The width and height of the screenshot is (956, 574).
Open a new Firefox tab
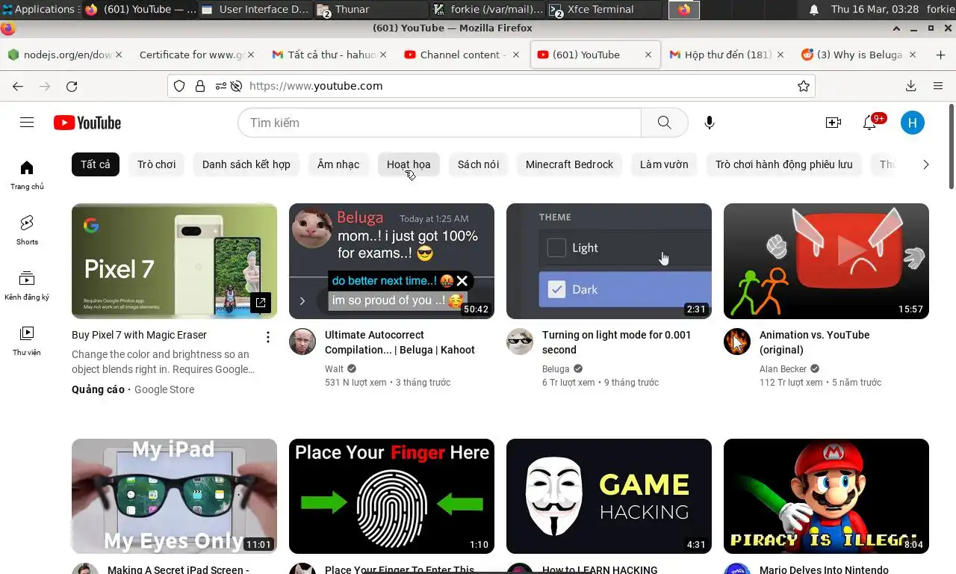[x=940, y=55]
